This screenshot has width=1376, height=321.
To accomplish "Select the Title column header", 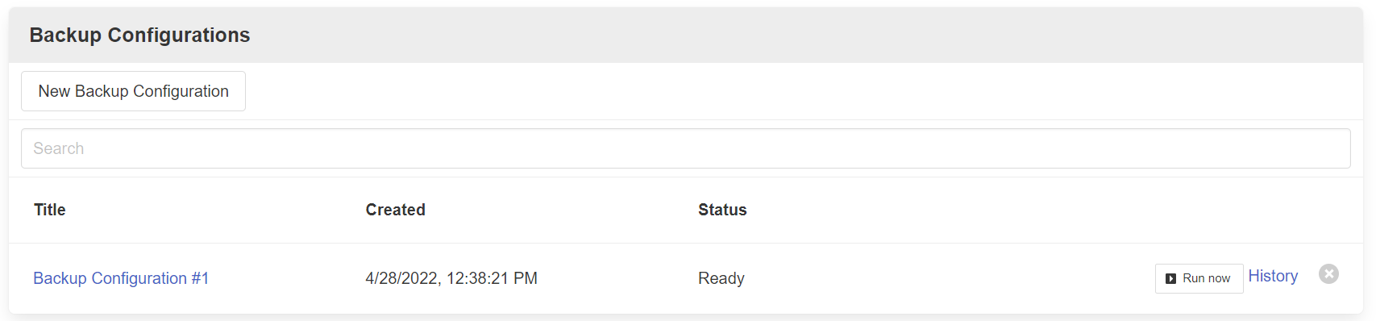I will click(x=50, y=210).
